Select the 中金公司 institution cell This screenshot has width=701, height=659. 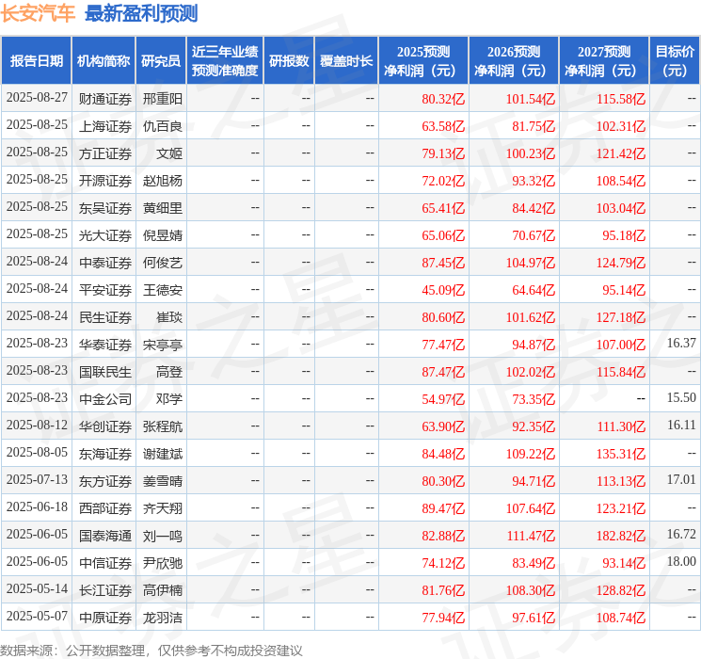point(104,398)
